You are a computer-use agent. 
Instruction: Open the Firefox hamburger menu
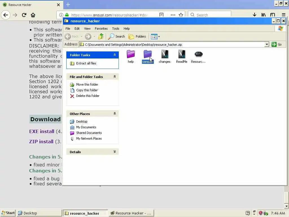[x=283, y=15]
